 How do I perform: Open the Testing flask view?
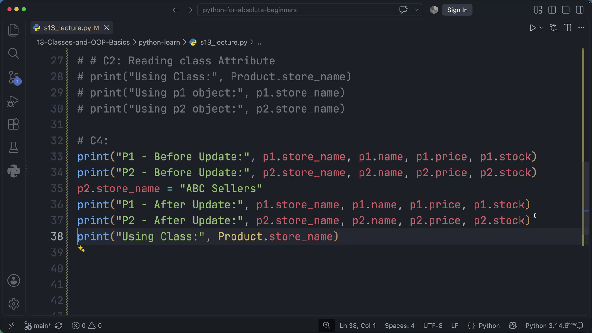[x=14, y=147]
